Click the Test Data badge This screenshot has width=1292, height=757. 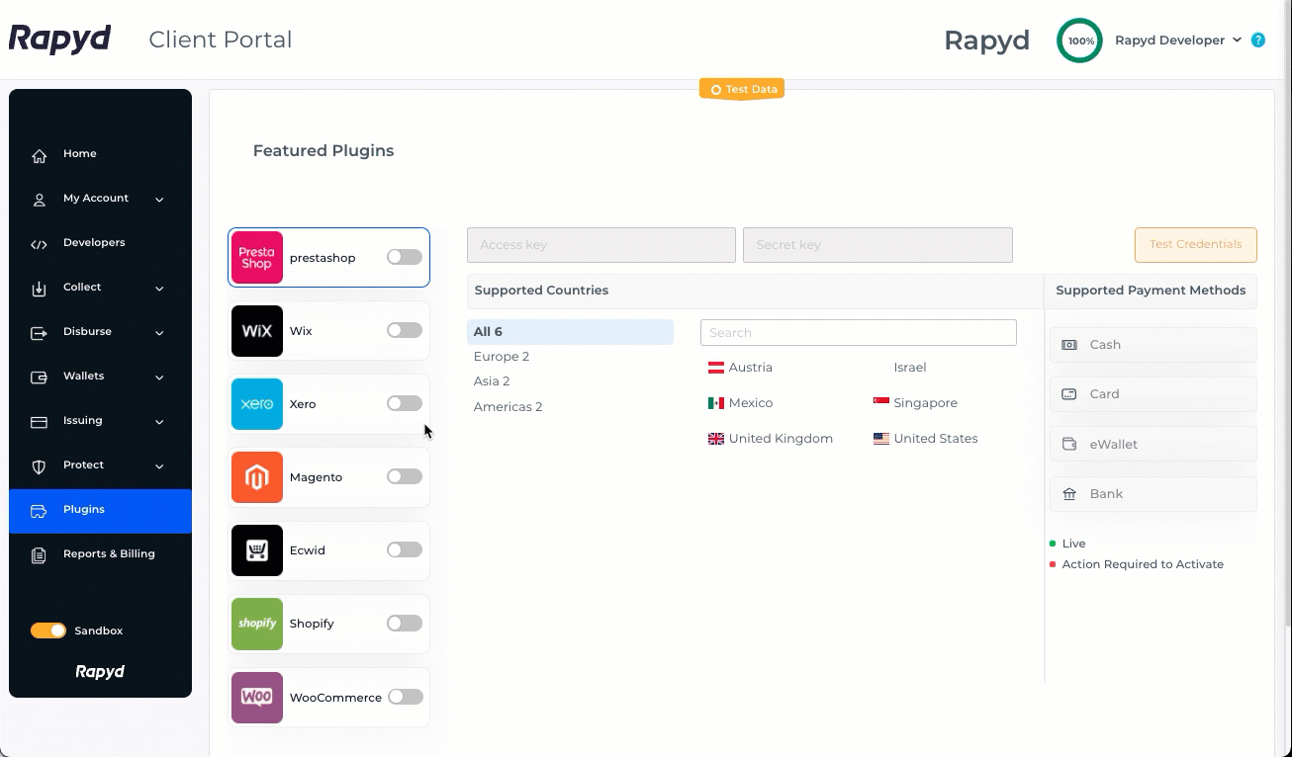(742, 89)
